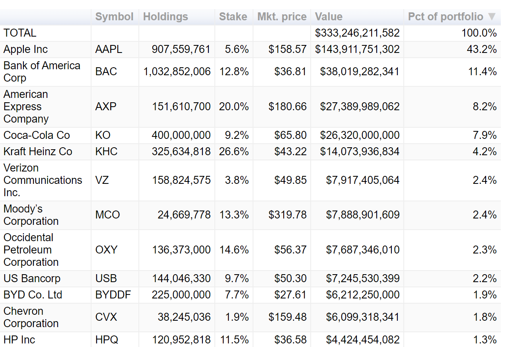Select Occidental Petroleum Corporation cell
508x347 pixels.
point(31,250)
